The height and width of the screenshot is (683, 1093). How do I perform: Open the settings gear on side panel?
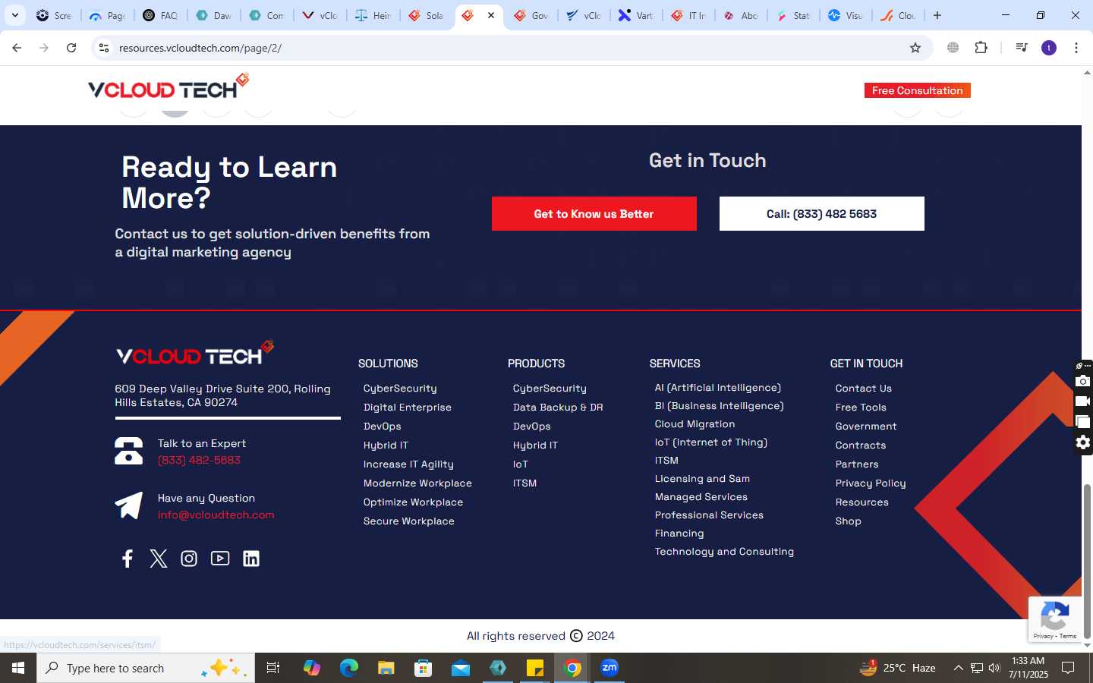(x=1083, y=442)
